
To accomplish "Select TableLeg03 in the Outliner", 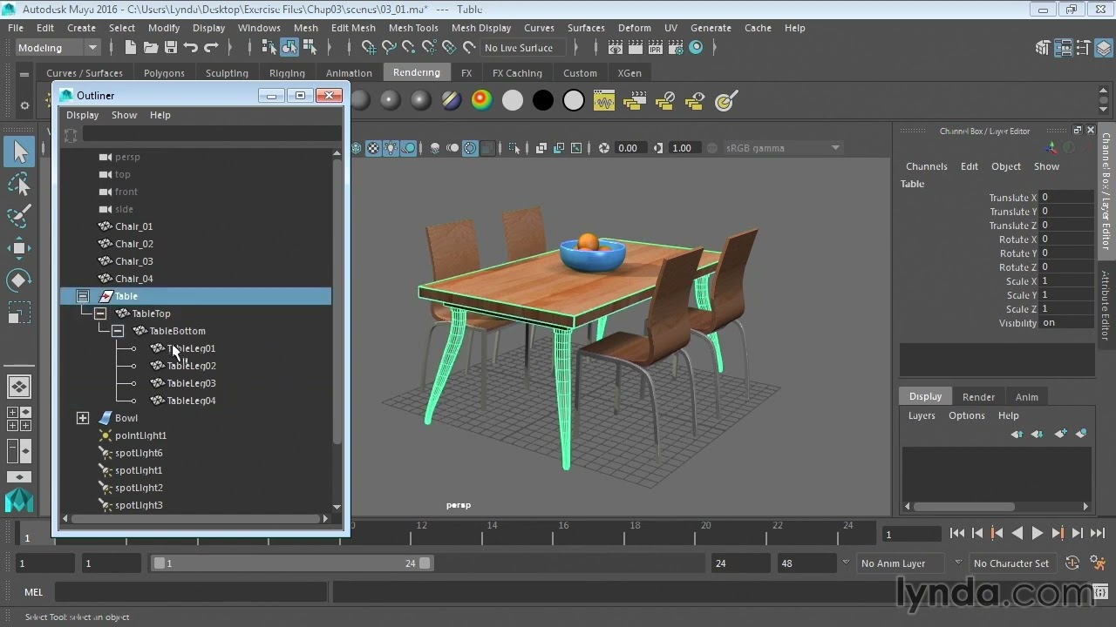I will (x=191, y=383).
